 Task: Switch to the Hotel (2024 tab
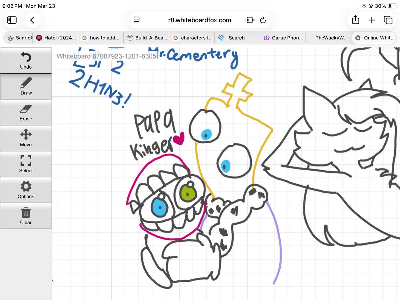click(x=56, y=38)
